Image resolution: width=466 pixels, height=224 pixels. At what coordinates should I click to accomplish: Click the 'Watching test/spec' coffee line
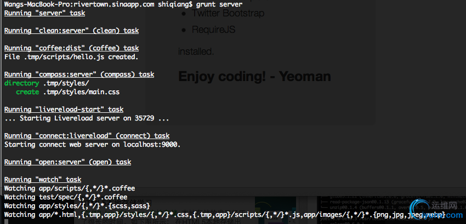pos(66,197)
